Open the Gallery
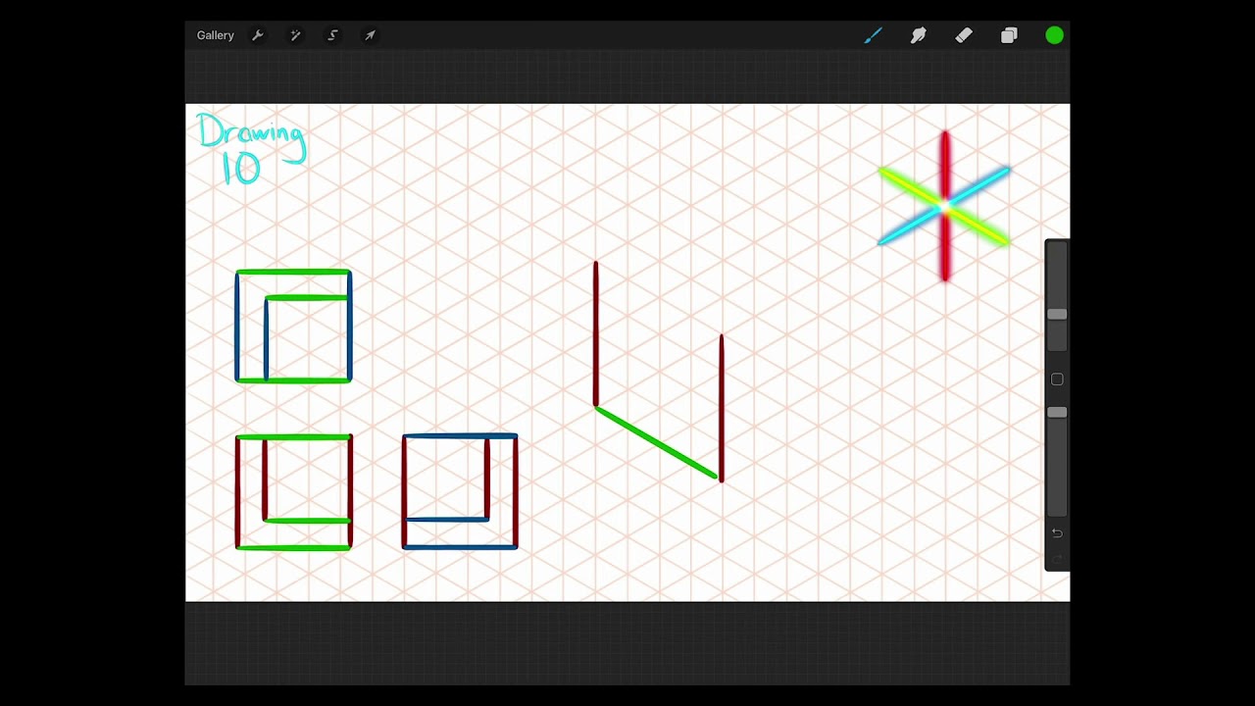1255x706 pixels. (x=215, y=35)
